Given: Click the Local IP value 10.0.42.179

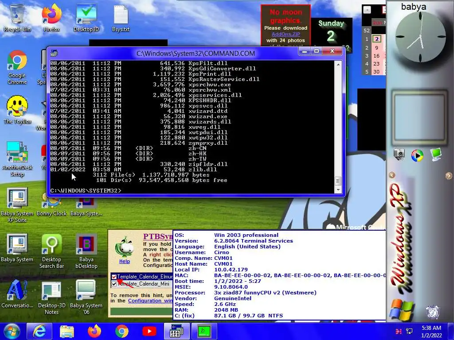Looking at the screenshot, I should (231, 270).
